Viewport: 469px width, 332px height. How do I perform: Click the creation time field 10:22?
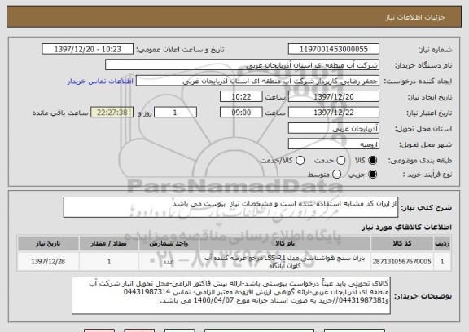click(x=241, y=97)
